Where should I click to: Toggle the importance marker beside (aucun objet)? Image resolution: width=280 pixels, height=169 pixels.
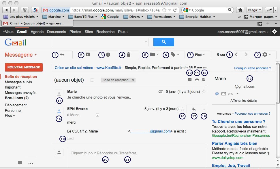[x=92, y=80]
